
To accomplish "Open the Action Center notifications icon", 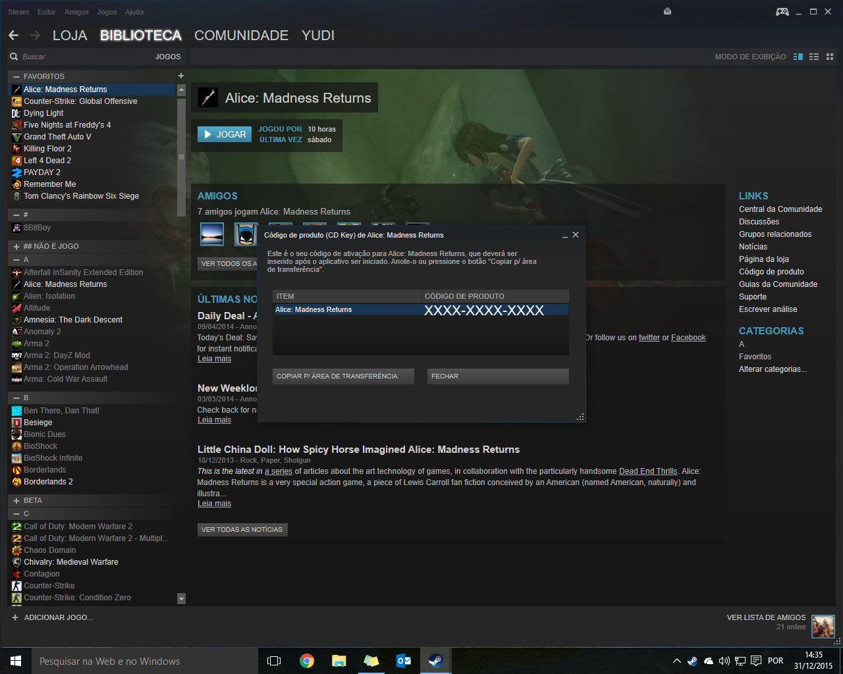I will [756, 661].
